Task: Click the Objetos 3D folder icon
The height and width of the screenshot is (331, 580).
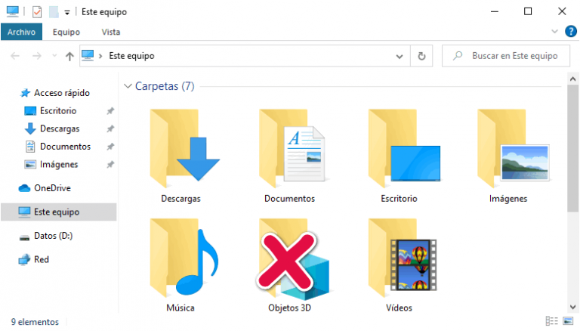Action: click(289, 259)
